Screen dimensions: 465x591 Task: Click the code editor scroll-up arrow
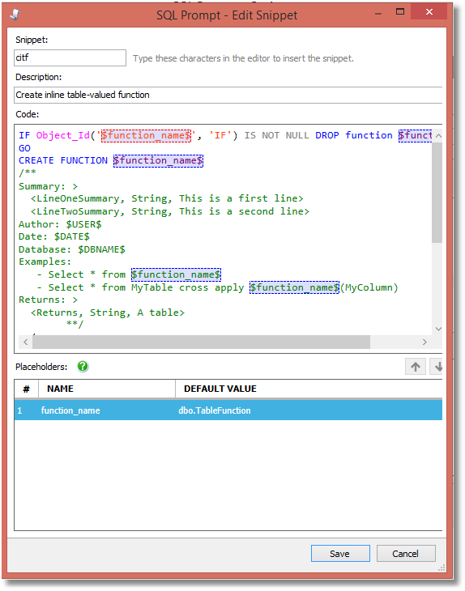(437, 135)
